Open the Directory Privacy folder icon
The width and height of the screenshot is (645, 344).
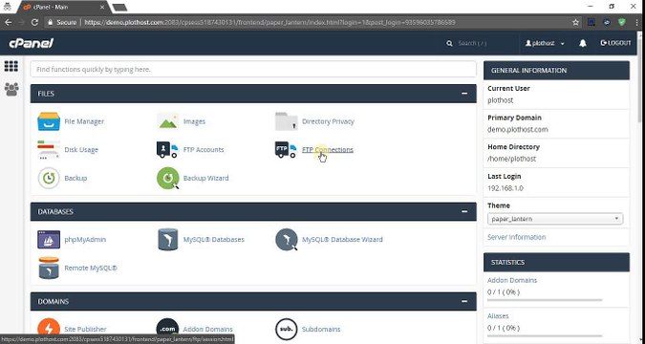click(287, 121)
